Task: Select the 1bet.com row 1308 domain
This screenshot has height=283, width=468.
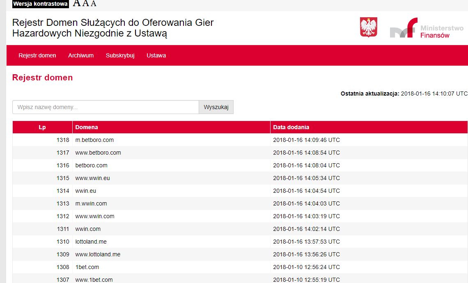Action: 87,267
